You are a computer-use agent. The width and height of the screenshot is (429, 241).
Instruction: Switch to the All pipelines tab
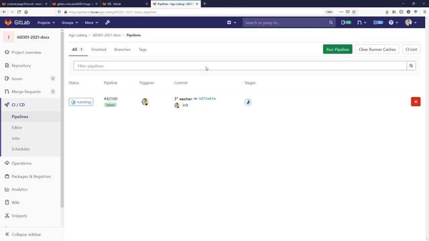78,50
